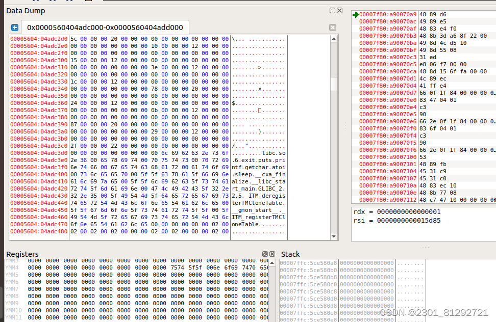The width and height of the screenshot is (496, 322).
Task: Click ASCII text 'rt_main.GLIBC_2.' in dump
Action: 258,189
